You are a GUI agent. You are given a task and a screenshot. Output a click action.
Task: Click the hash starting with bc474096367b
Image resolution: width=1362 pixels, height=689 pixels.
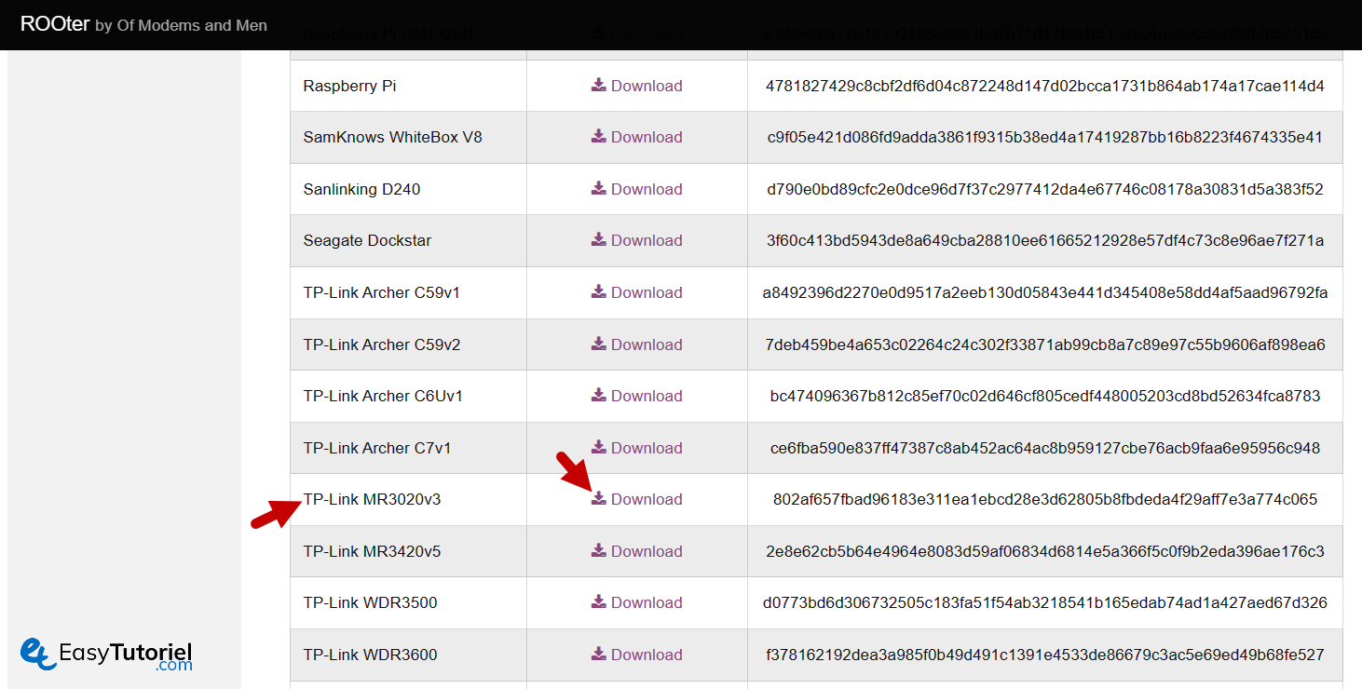[1045, 396]
